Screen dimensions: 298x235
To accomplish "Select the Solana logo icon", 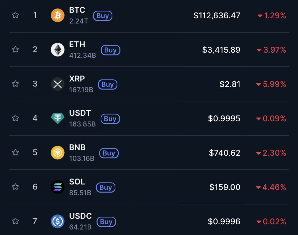I will [x=58, y=187].
